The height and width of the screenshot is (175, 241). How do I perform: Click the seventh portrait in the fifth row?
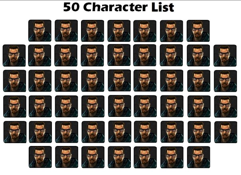(172, 132)
